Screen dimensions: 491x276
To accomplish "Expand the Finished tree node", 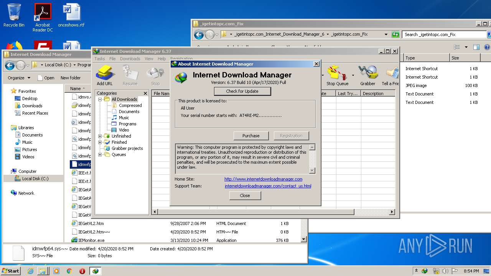I will (x=100, y=142).
